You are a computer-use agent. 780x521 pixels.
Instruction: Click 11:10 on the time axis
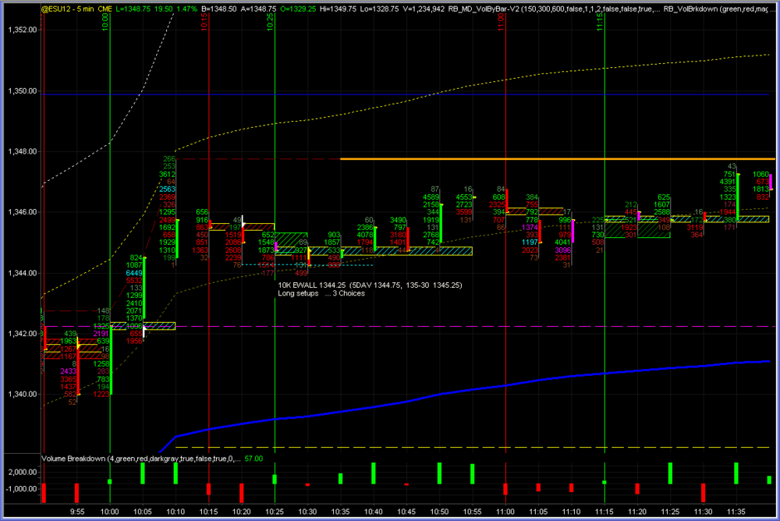click(x=571, y=512)
